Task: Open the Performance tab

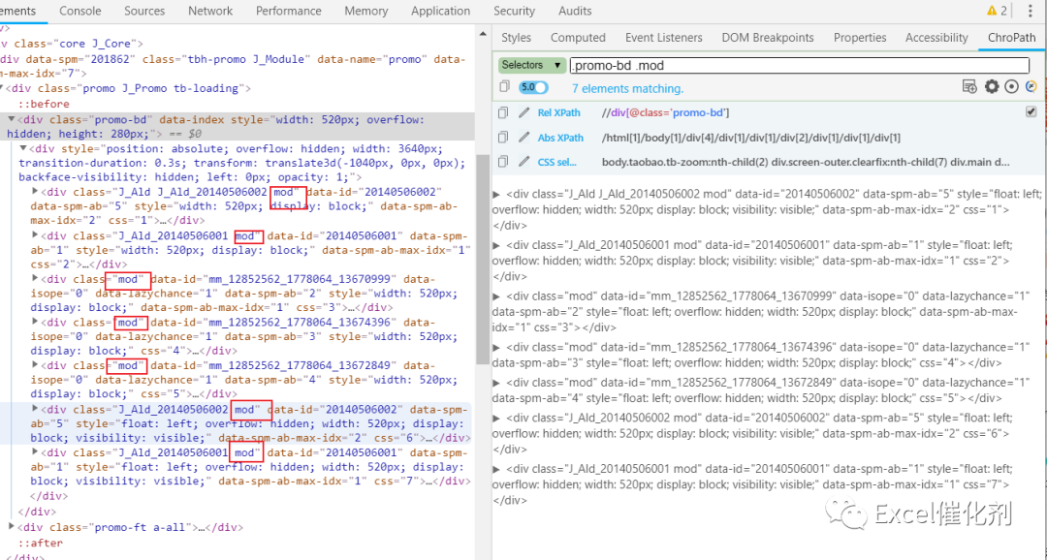Action: pyautogui.click(x=289, y=11)
